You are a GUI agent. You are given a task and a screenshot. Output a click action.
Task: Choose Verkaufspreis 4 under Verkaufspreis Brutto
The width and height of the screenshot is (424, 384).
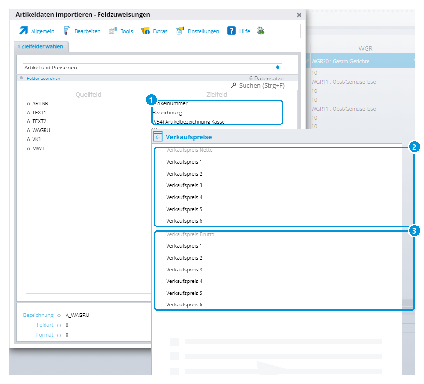click(x=184, y=281)
